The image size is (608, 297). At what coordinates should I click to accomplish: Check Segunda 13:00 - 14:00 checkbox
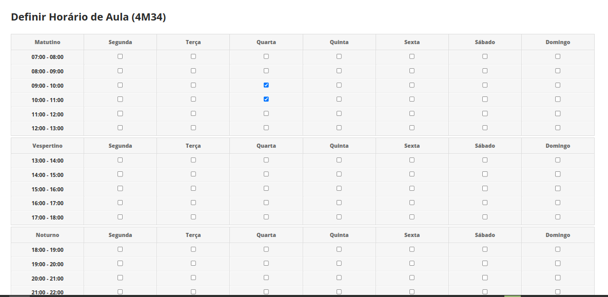[120, 160]
